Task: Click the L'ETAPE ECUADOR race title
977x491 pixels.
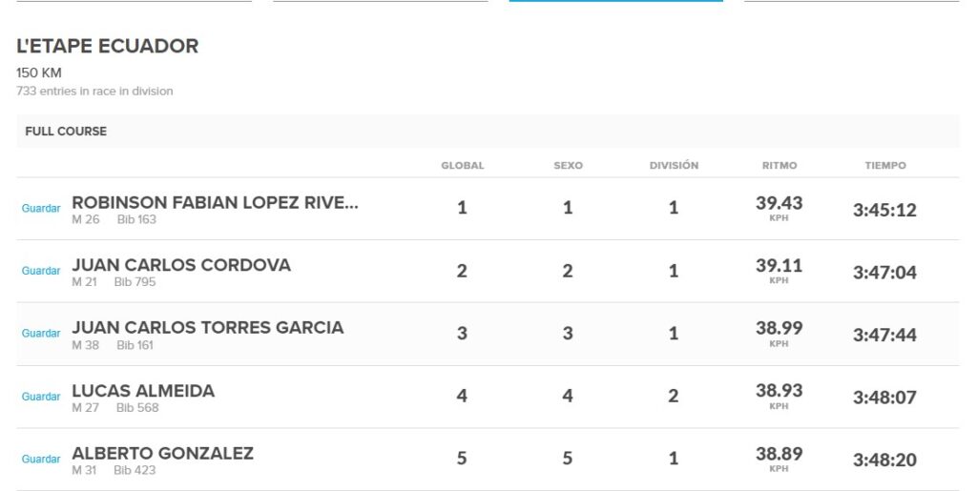Action: 107,46
